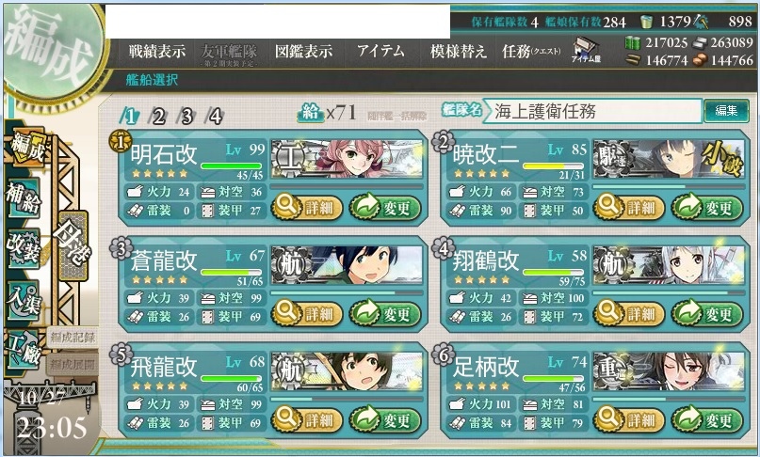760x457 pixels.
Task: Switch to fleet tab 2
Action: tap(157, 117)
